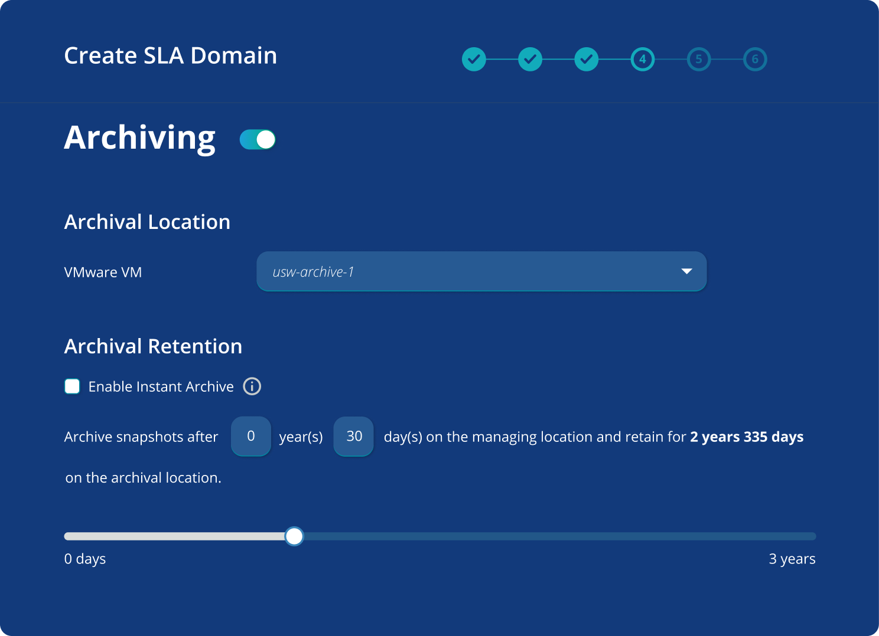Click the 2 years 335 days text
The image size is (879, 636).
747,437
